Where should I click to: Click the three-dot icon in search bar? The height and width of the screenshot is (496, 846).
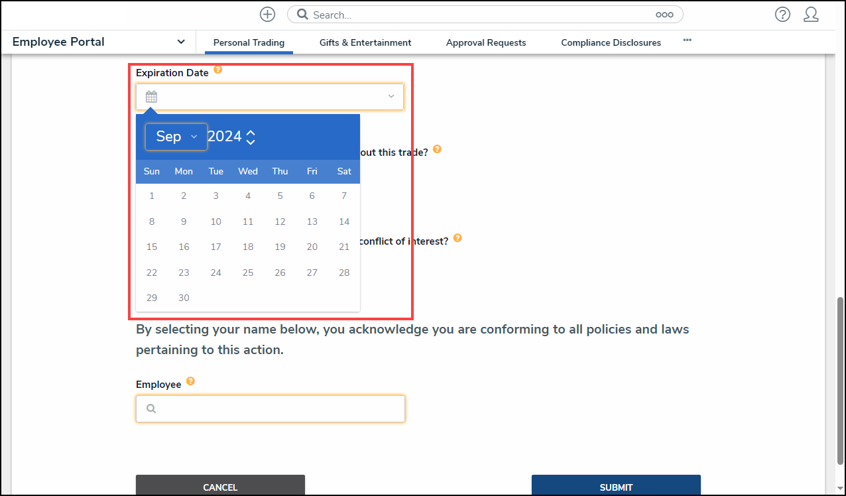point(664,15)
